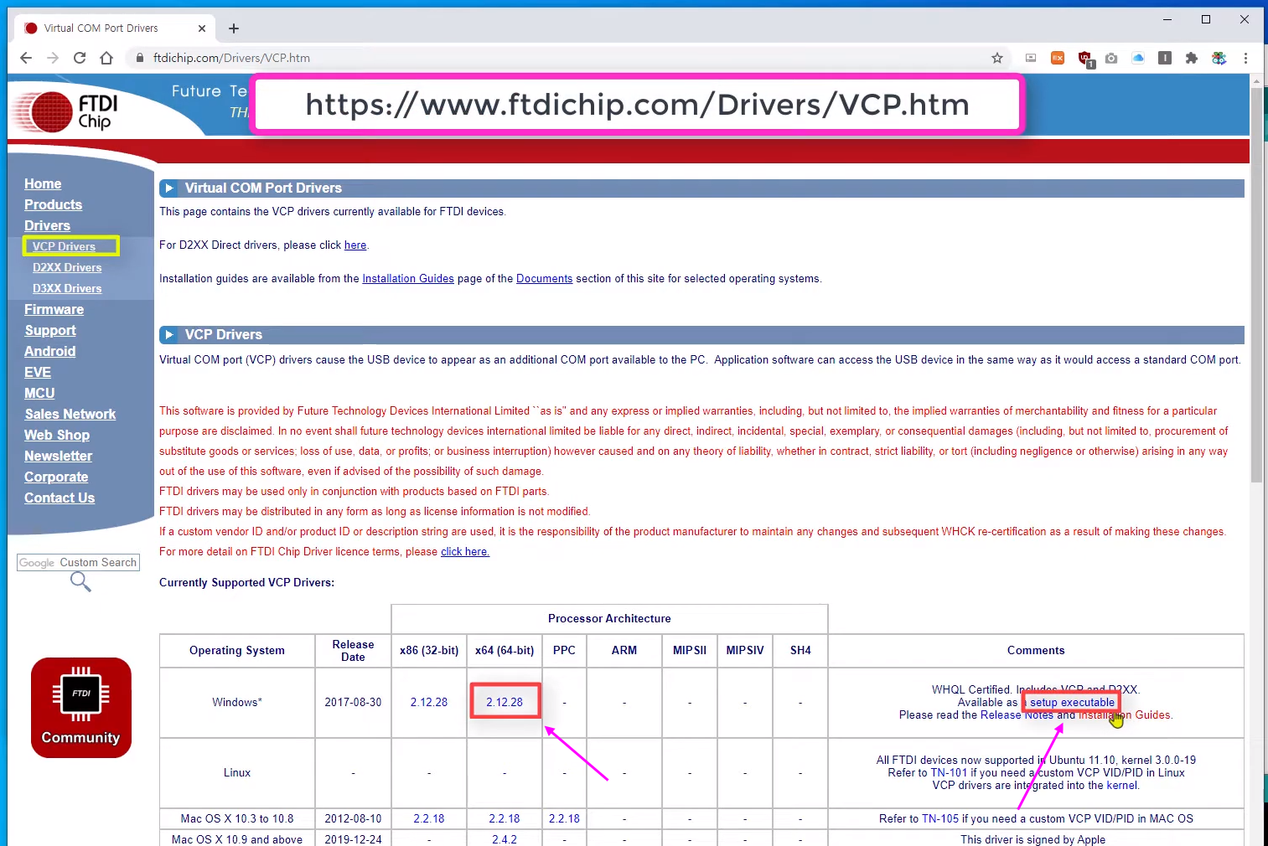The image size is (1268, 846).
Task: Bookmark this page with the star
Action: [997, 58]
